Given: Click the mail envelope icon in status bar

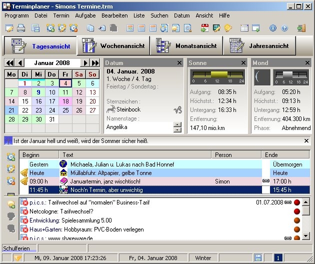Looking at the screenshot, I should [18, 258].
